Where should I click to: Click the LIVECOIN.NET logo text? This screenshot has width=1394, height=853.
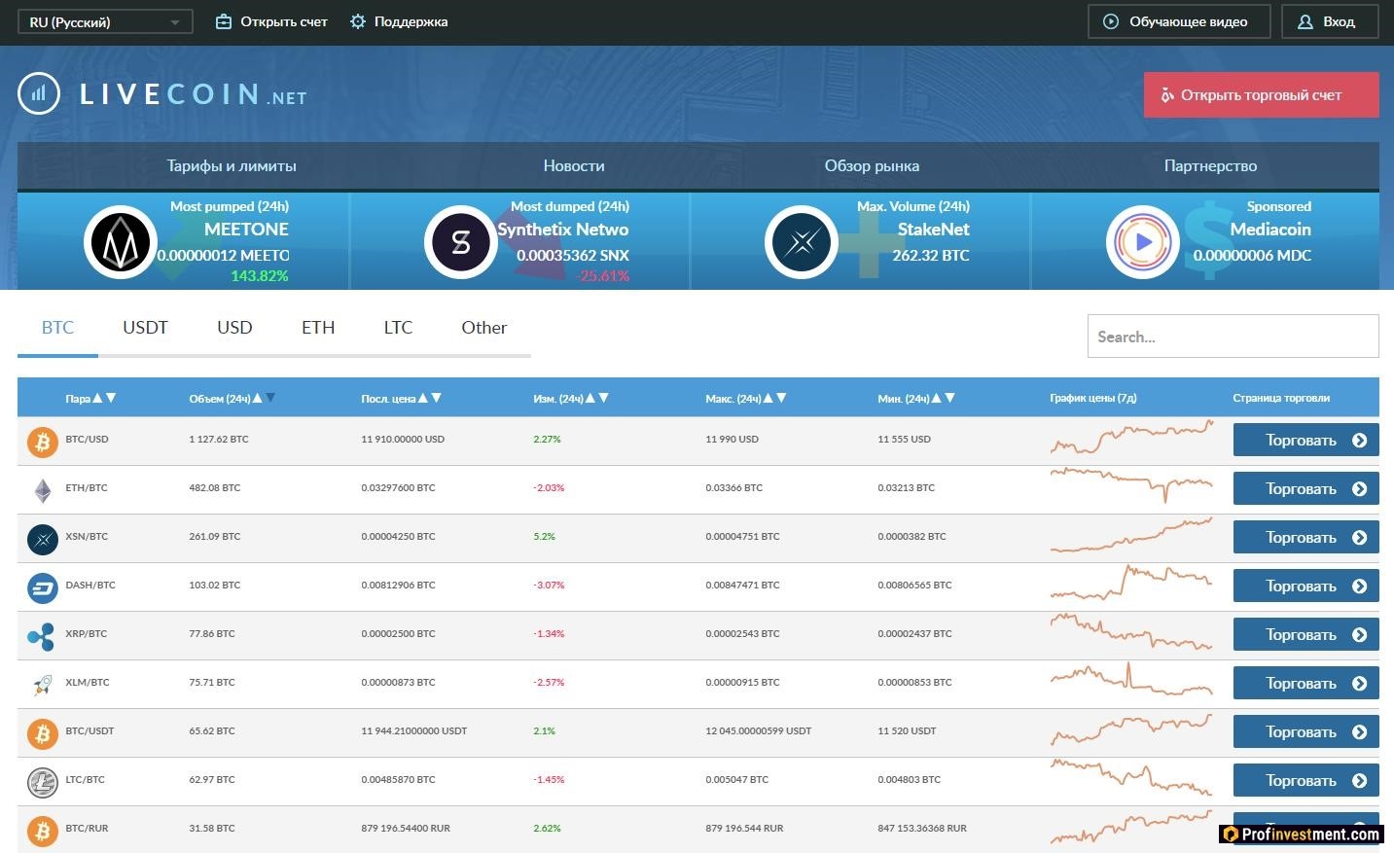pos(193,94)
